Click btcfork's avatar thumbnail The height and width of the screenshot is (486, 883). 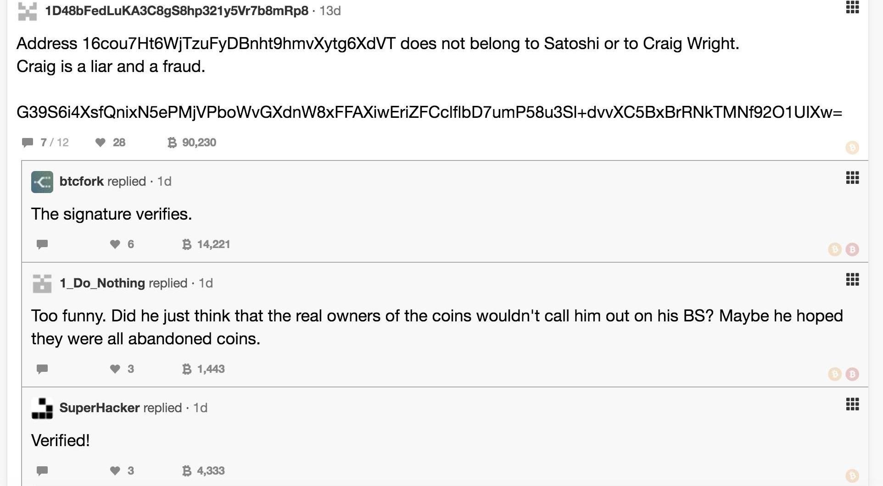pos(42,182)
